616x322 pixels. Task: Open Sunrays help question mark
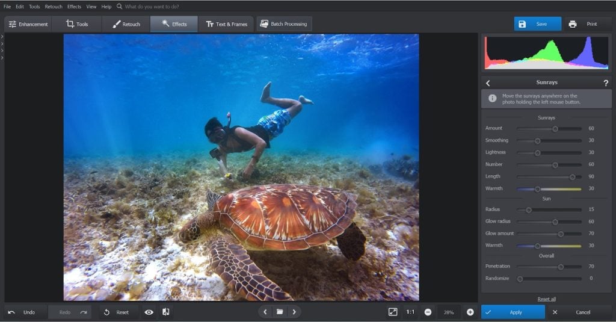(606, 83)
